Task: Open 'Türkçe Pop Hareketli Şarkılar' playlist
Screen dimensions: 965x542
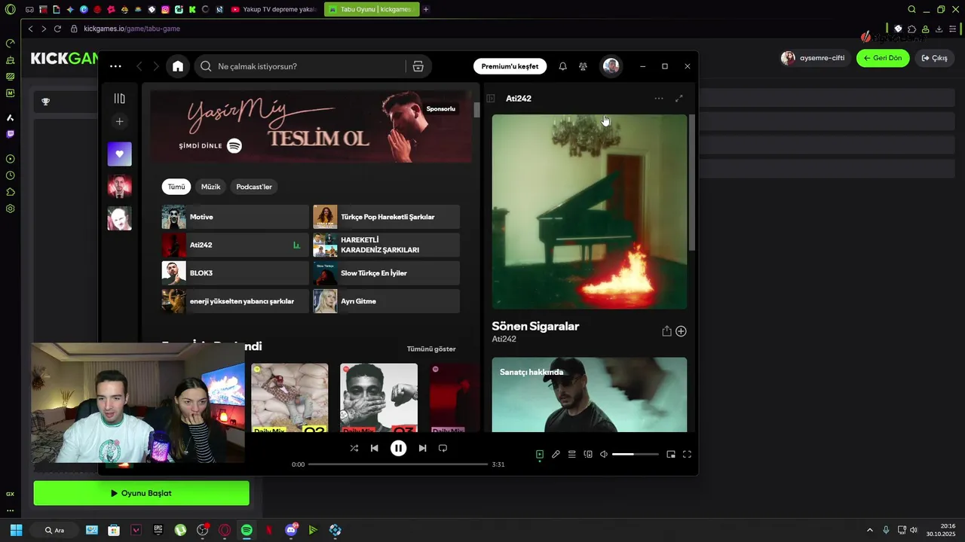Action: pos(386,217)
